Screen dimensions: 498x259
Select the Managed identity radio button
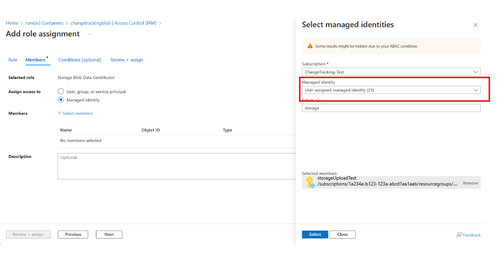pyautogui.click(x=61, y=99)
